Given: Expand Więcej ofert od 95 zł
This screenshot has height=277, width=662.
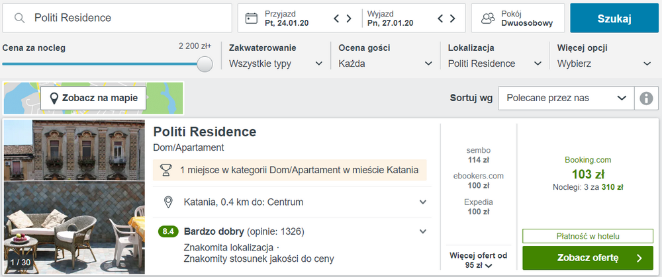Looking at the screenshot, I should tap(479, 260).
